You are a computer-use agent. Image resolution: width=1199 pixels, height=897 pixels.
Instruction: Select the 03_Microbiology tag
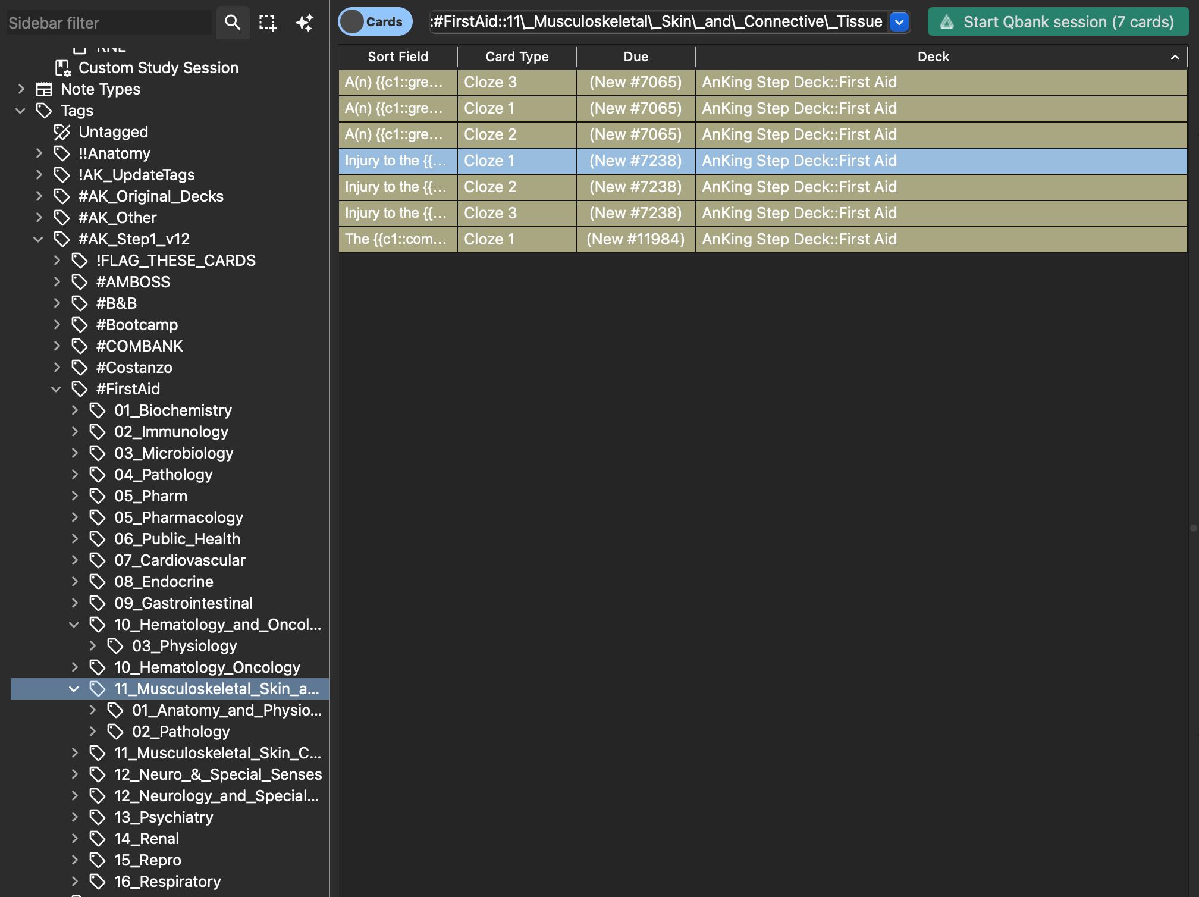coord(174,453)
